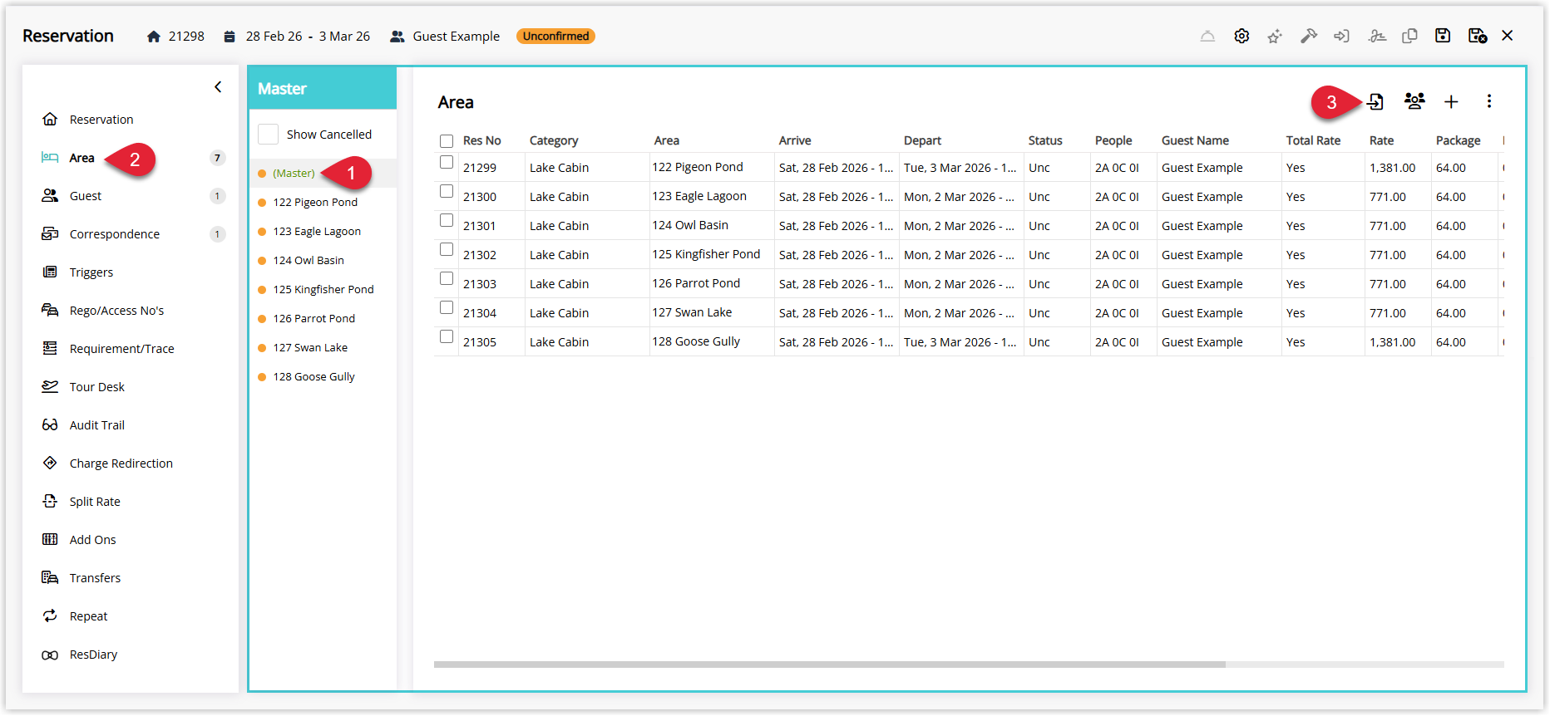This screenshot has width=1550, height=716.
Task: Click the Guest Example name in header
Action: pos(457,36)
